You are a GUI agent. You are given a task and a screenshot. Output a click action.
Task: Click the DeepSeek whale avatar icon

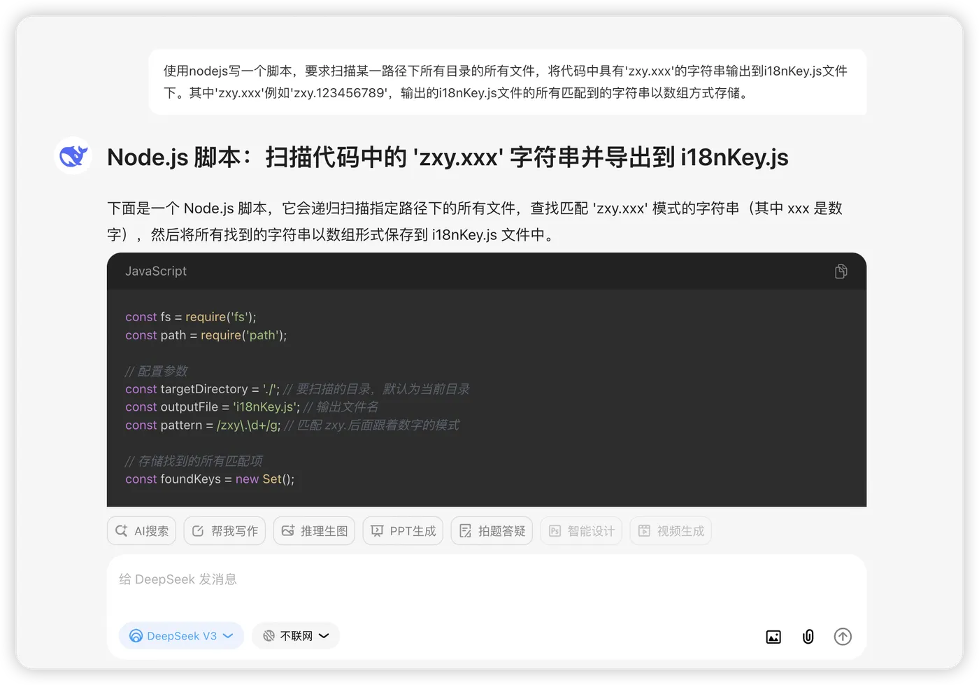[73, 155]
